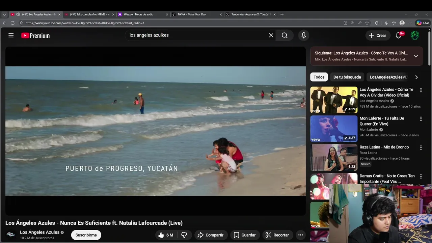Close the Los Ángeles Azules tab
Image resolution: width=432 pixels, height=243 pixels.
[x=59, y=15]
